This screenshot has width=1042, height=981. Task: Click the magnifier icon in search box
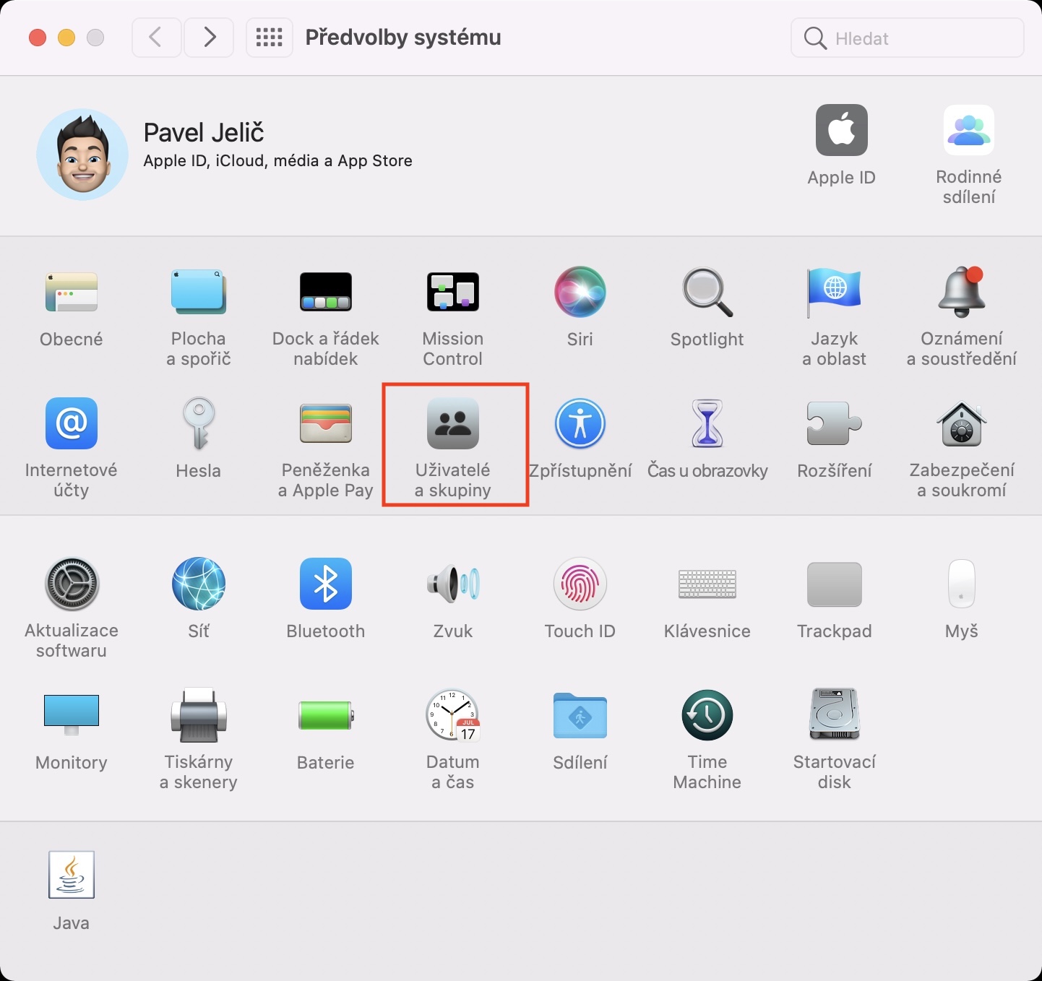[815, 38]
